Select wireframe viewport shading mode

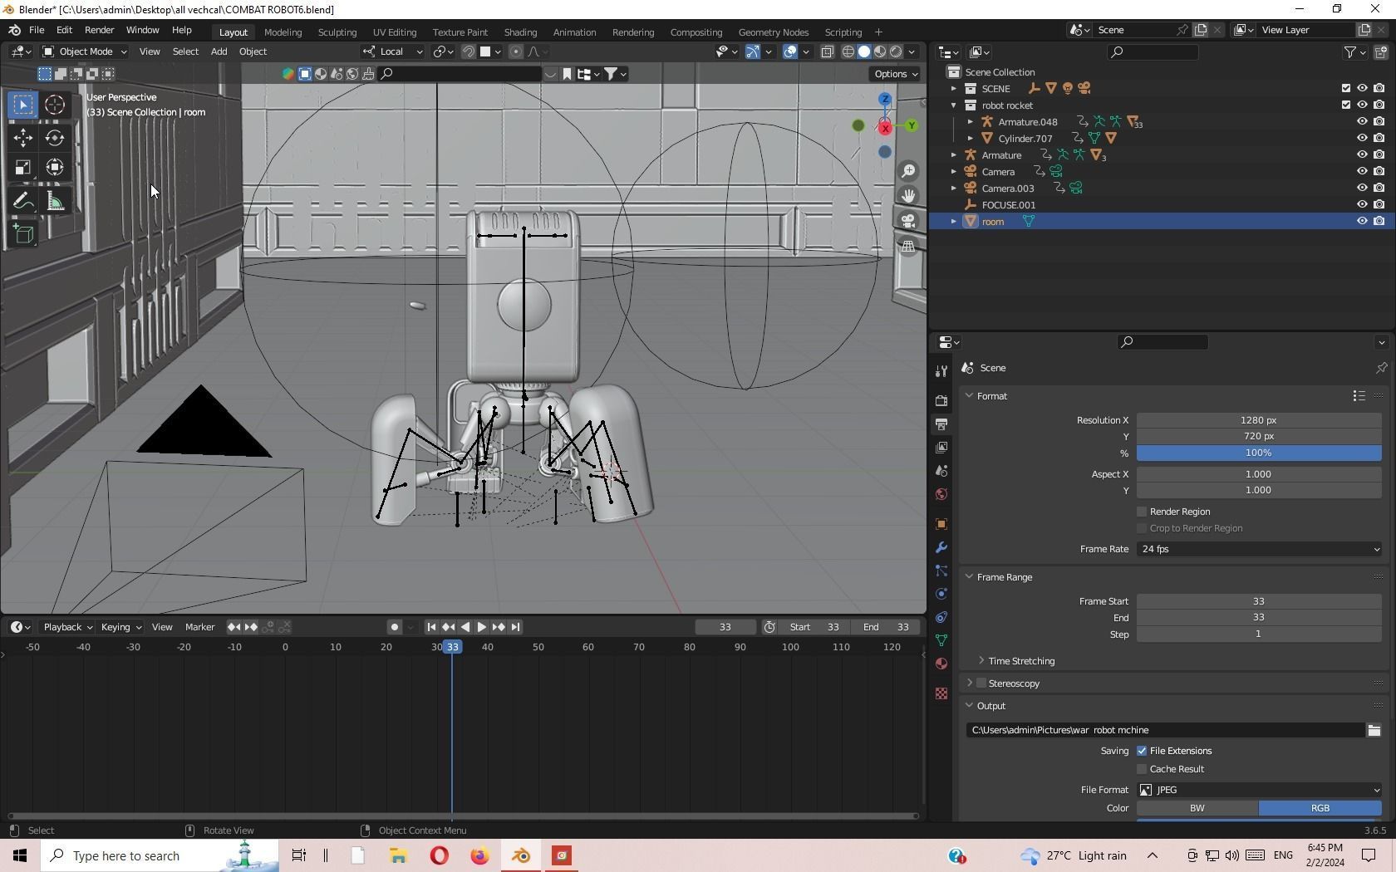click(848, 51)
